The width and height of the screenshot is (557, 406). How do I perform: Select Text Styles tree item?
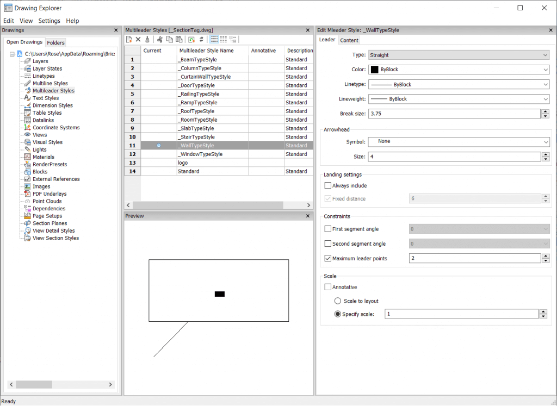tap(46, 98)
